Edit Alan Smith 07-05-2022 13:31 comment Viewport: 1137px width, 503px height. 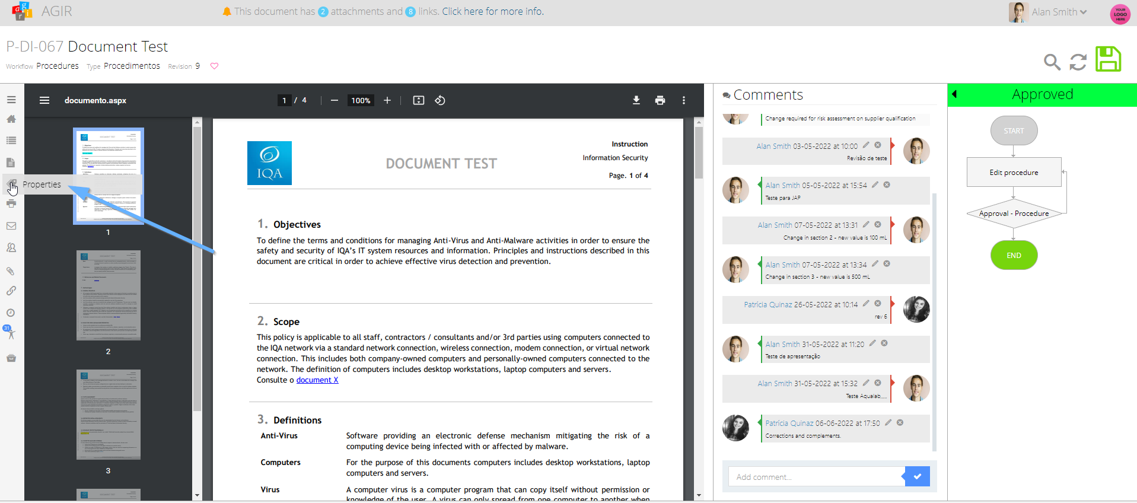[866, 225]
